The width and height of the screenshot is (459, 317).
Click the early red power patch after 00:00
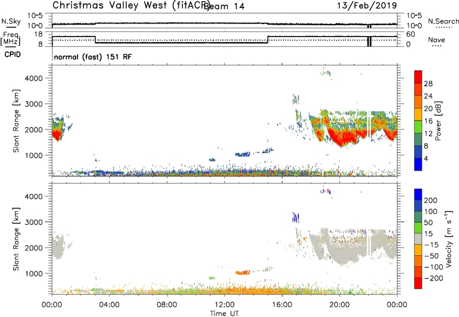(57, 134)
